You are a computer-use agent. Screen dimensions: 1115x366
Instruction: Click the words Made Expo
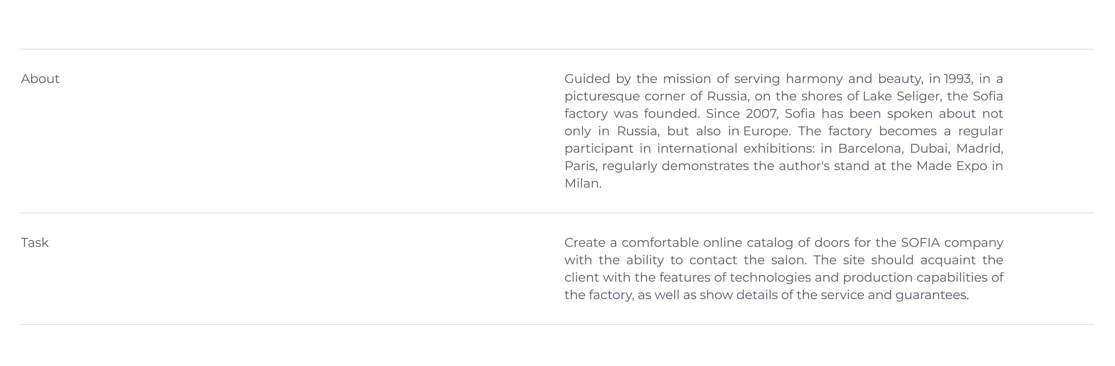click(951, 166)
